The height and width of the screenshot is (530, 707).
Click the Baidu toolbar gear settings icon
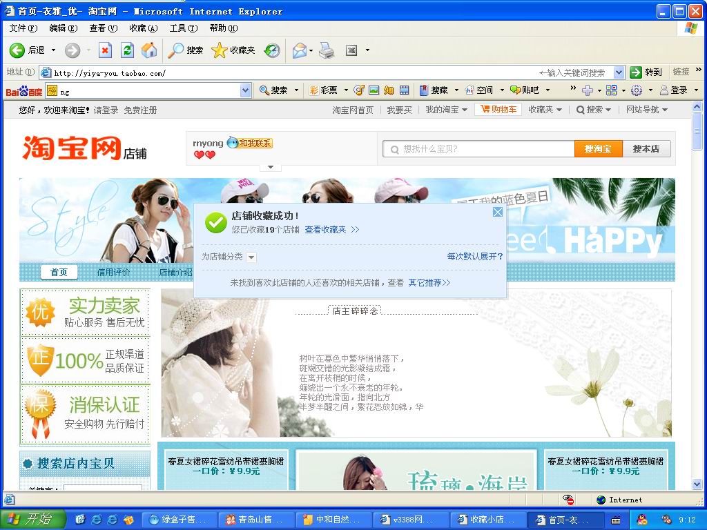click(x=636, y=90)
